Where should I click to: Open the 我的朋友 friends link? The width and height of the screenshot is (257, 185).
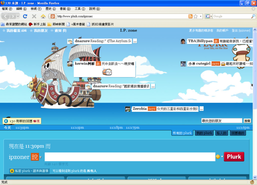pos(41,31)
